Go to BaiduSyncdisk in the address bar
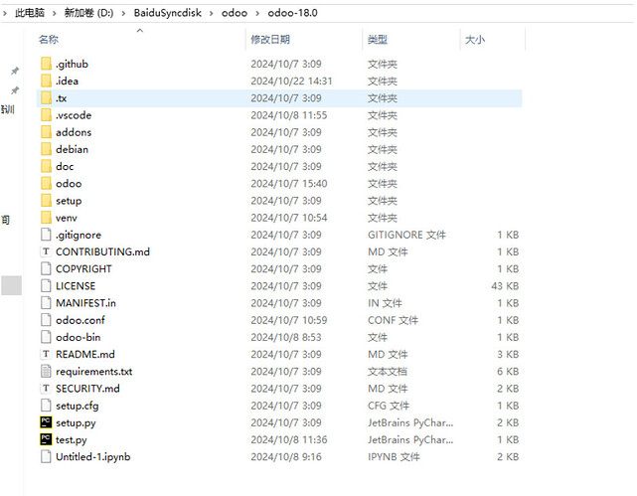This screenshot has width=637, height=496. tap(167, 13)
